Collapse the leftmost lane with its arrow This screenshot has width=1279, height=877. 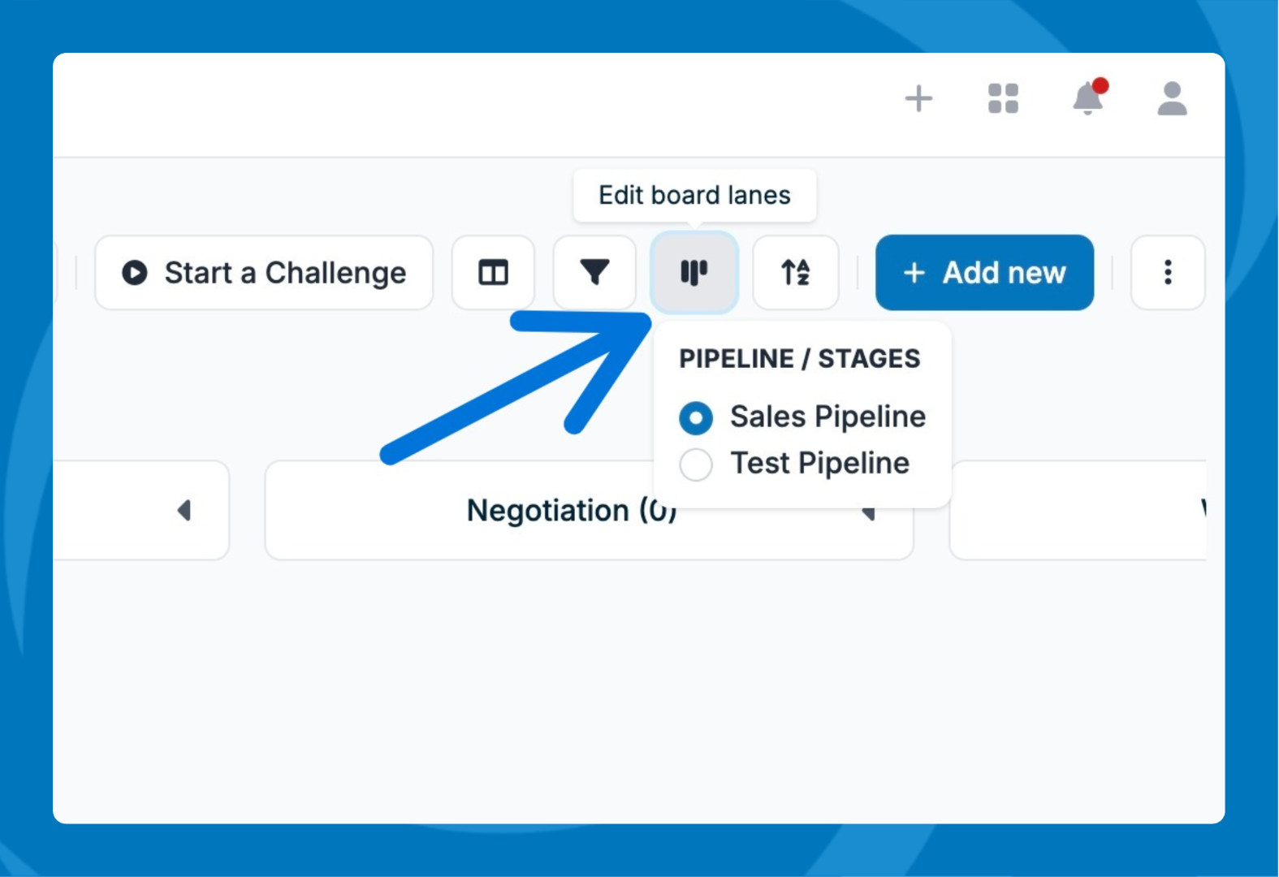pos(184,510)
